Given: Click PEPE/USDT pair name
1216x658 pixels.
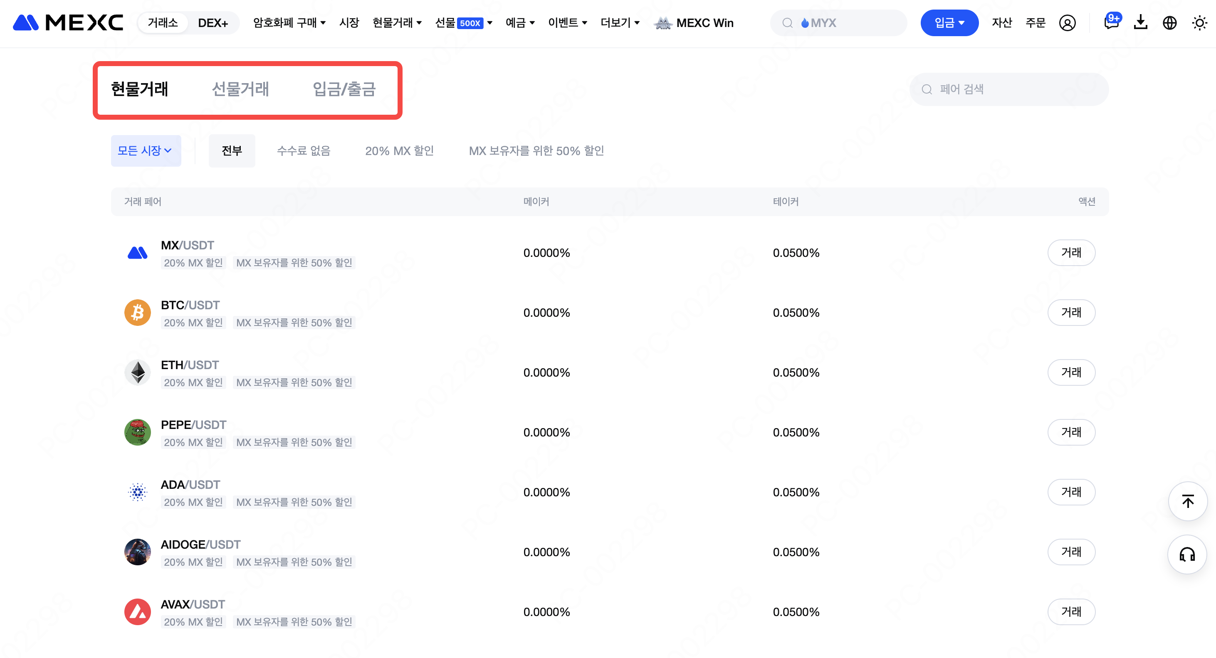Looking at the screenshot, I should [x=193, y=425].
